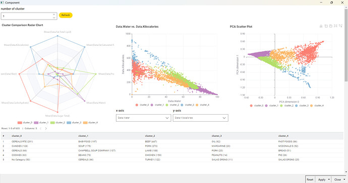The height and width of the screenshot is (183, 348).
Task: Click the last icon in PCA plot toolbar
Action: [x=340, y=26]
